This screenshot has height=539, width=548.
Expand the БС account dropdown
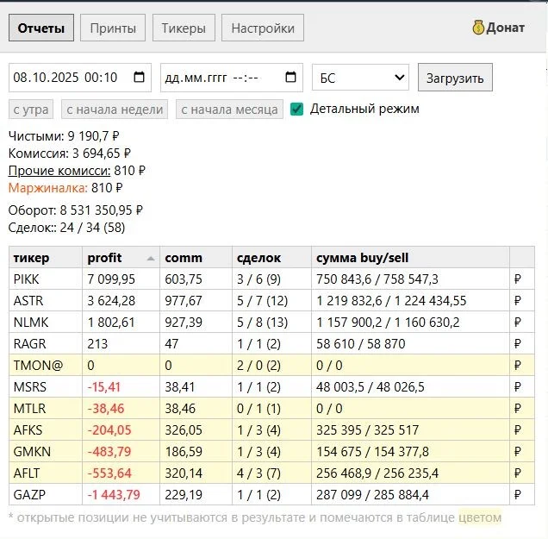pyautogui.click(x=361, y=78)
